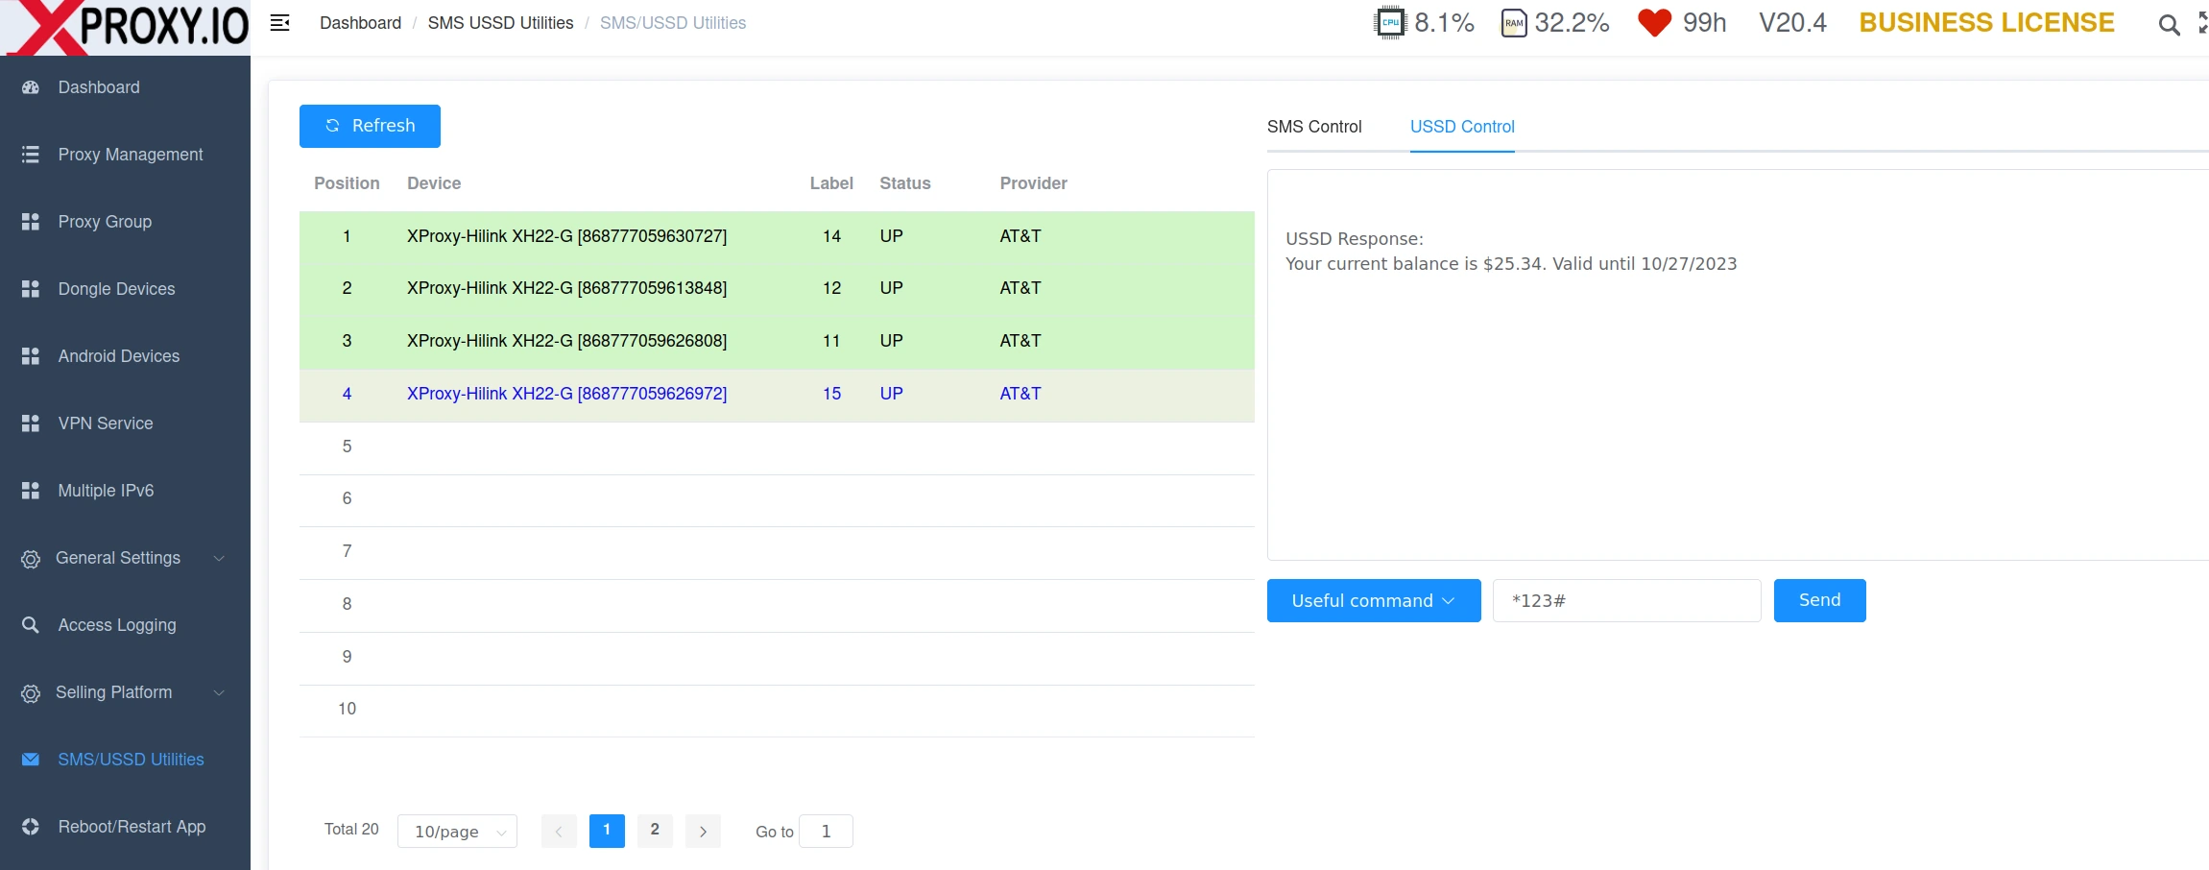Image resolution: width=2209 pixels, height=870 pixels.
Task: Click the Label column header
Action: pyautogui.click(x=831, y=183)
